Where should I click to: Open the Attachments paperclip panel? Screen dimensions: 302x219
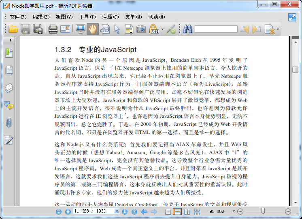9,123
